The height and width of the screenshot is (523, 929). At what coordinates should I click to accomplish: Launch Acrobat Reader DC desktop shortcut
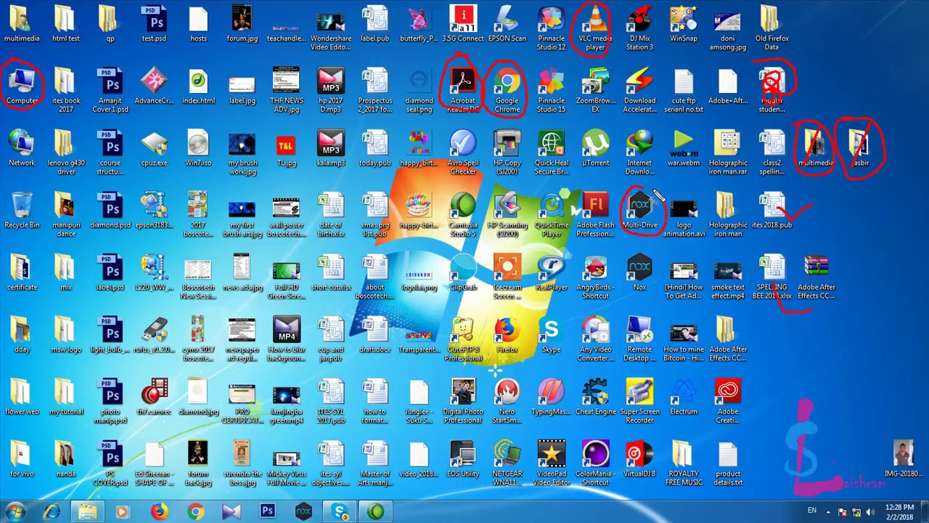pyautogui.click(x=463, y=91)
